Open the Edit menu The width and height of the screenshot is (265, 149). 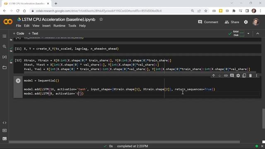click(x=26, y=26)
